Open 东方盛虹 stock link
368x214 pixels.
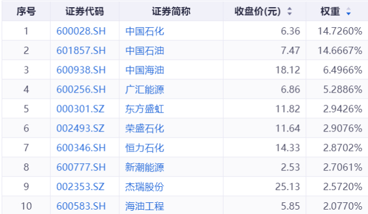[144, 109]
